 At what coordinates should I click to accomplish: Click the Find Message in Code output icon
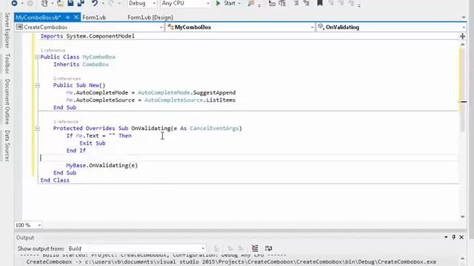click(216, 248)
